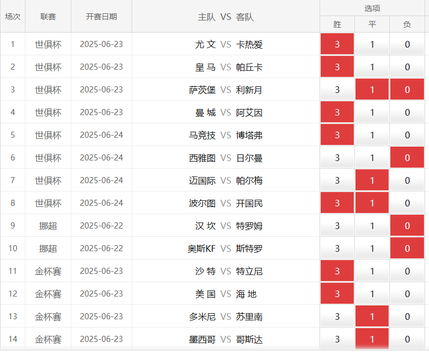The image size is (429, 353).
Task: Pick win 3 for 萨茨堡 VS 利新月
Action: (337, 90)
